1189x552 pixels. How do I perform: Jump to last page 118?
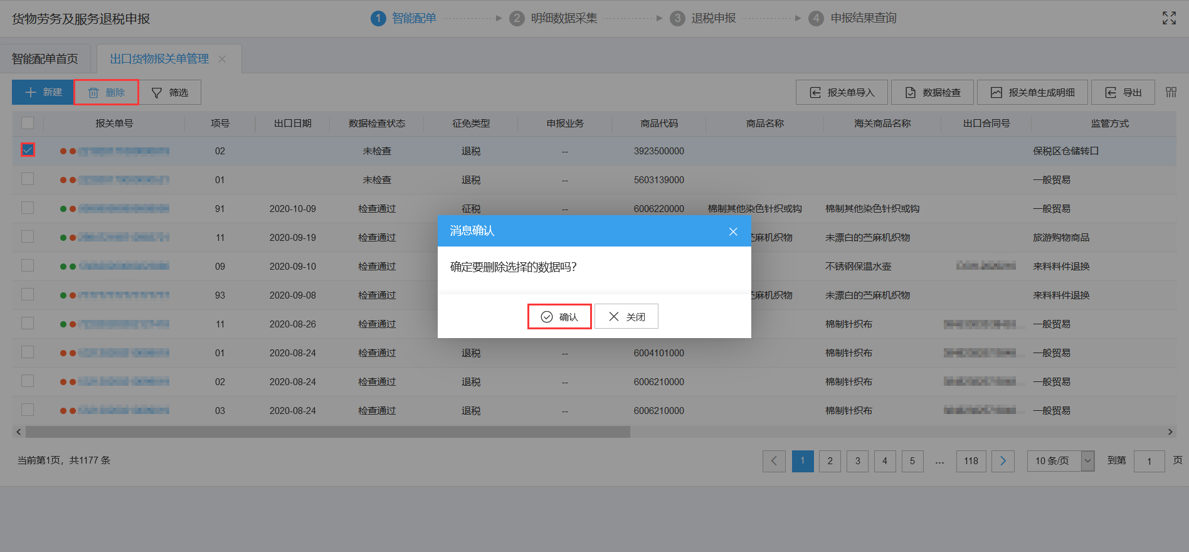(971, 461)
